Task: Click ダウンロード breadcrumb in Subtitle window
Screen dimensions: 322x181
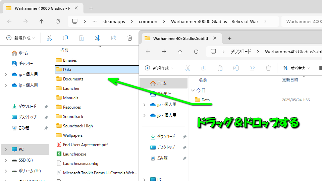Action: click(x=241, y=52)
